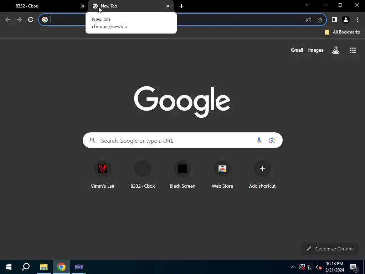Open the Web Store shortcut
Viewport: 365px width, 274px height.
click(222, 174)
